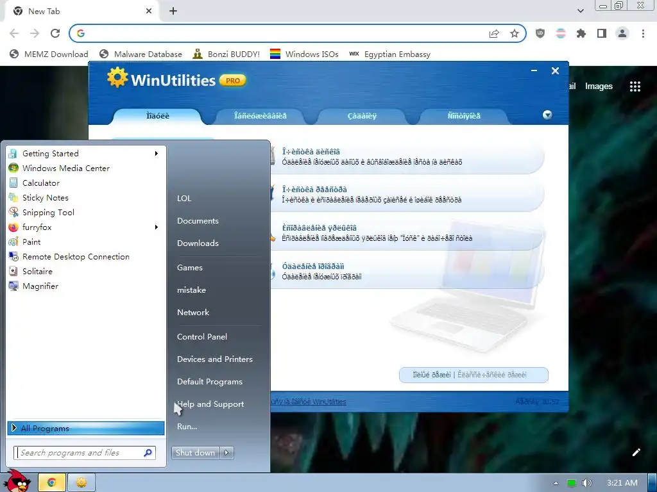Open Network from Start menu

pyautogui.click(x=193, y=313)
